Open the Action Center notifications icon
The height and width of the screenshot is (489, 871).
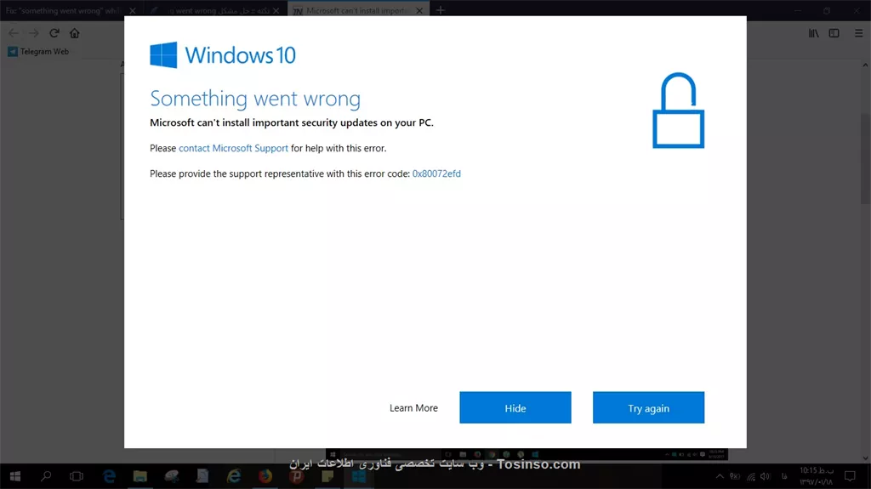850,476
